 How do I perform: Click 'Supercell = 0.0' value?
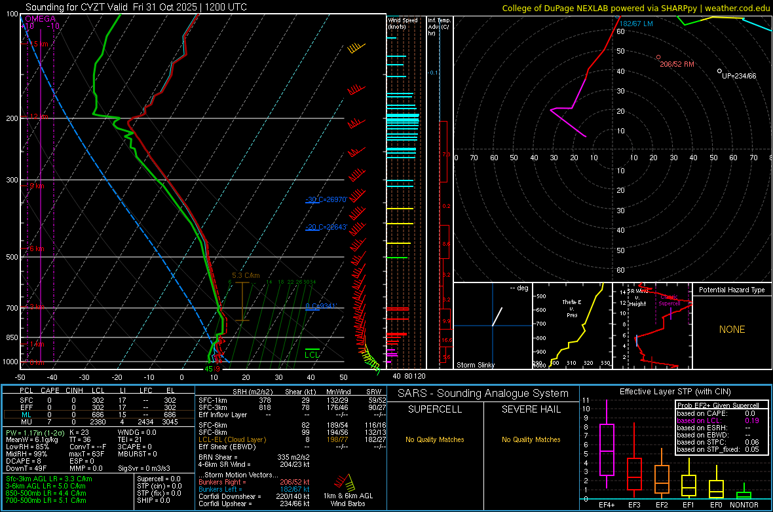pos(159,479)
